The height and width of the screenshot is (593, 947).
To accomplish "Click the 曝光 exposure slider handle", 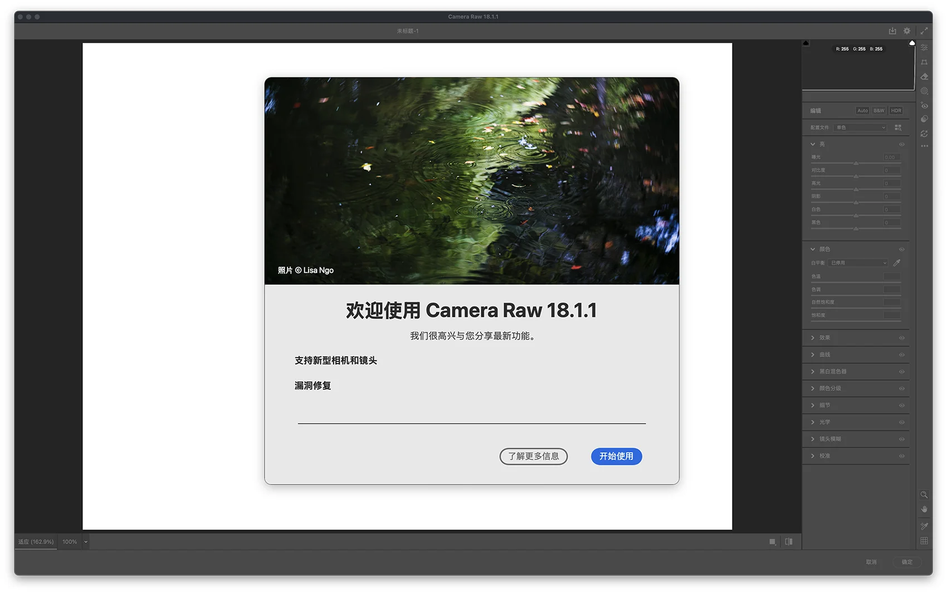I will [856, 163].
